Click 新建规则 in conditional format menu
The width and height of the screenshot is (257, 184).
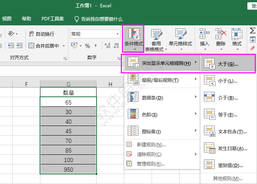151,144
